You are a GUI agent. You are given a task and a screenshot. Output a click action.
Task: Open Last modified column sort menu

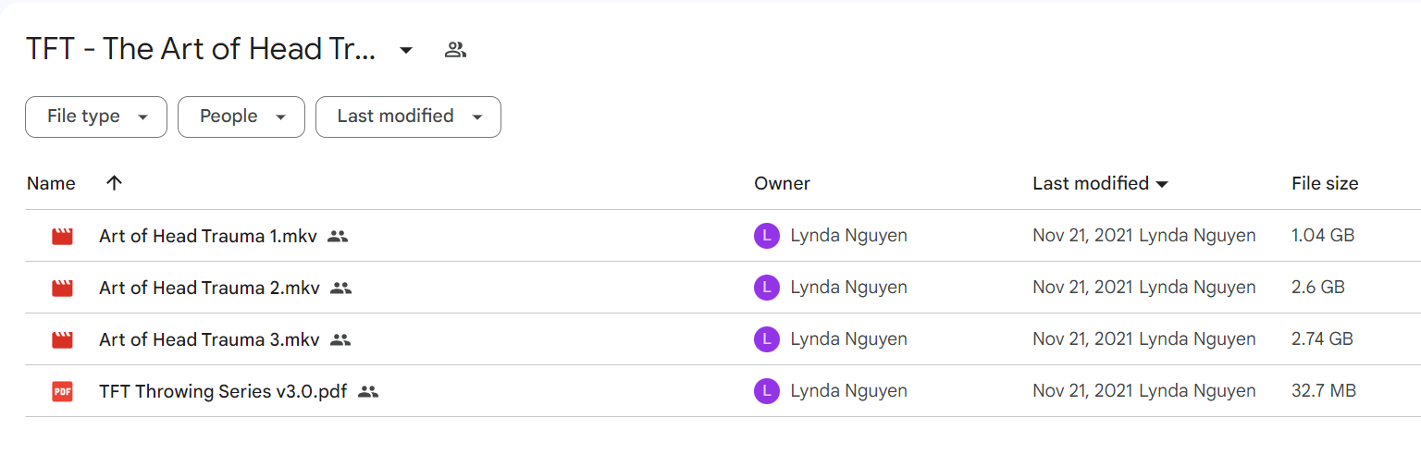(1100, 183)
